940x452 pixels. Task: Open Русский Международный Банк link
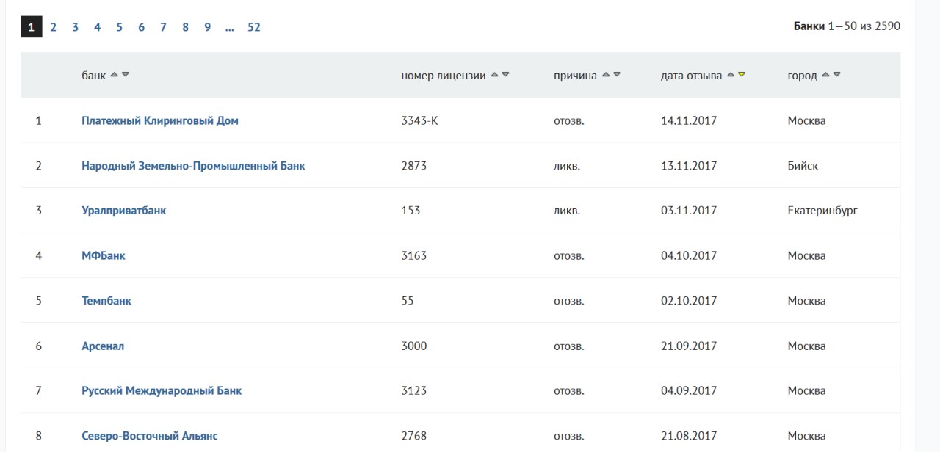(x=162, y=391)
